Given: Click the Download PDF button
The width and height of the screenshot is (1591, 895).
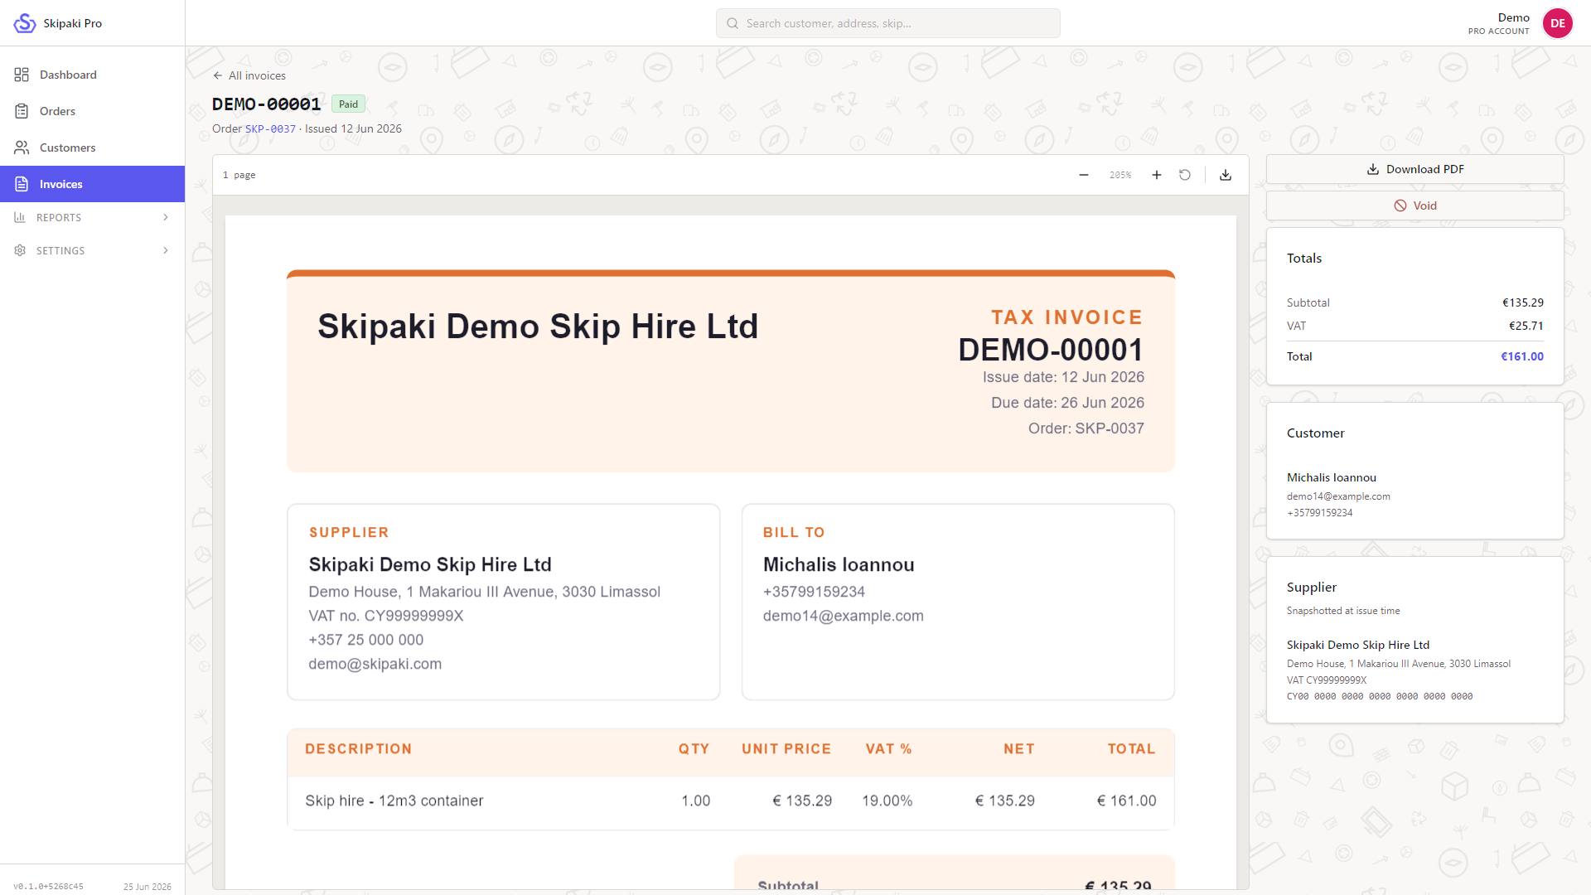Looking at the screenshot, I should pyautogui.click(x=1415, y=169).
